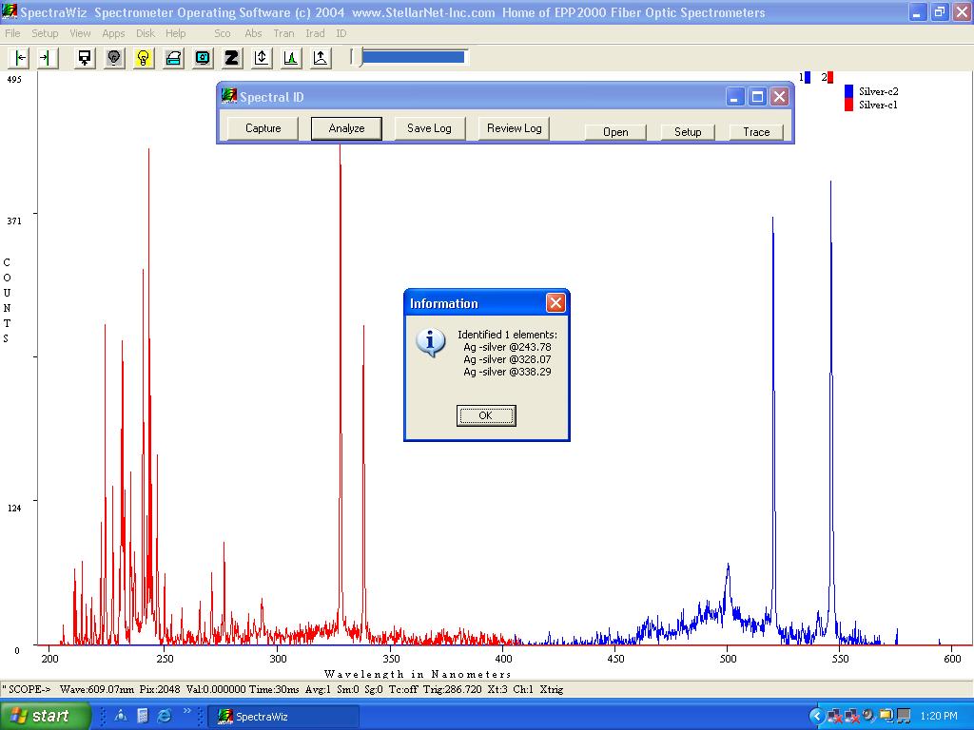Click the gray dark-reference bulb icon
The height and width of the screenshot is (730, 974).
pos(114,58)
